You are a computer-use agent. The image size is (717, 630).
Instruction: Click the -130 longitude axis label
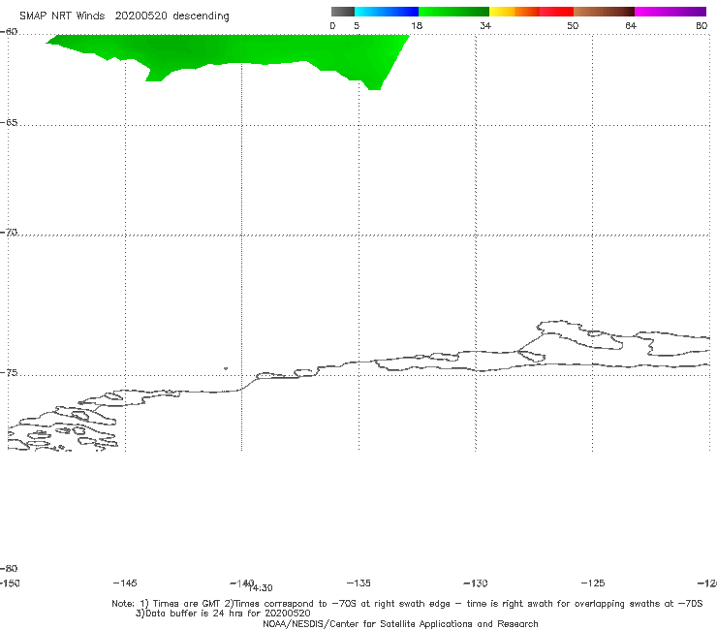[x=476, y=583]
